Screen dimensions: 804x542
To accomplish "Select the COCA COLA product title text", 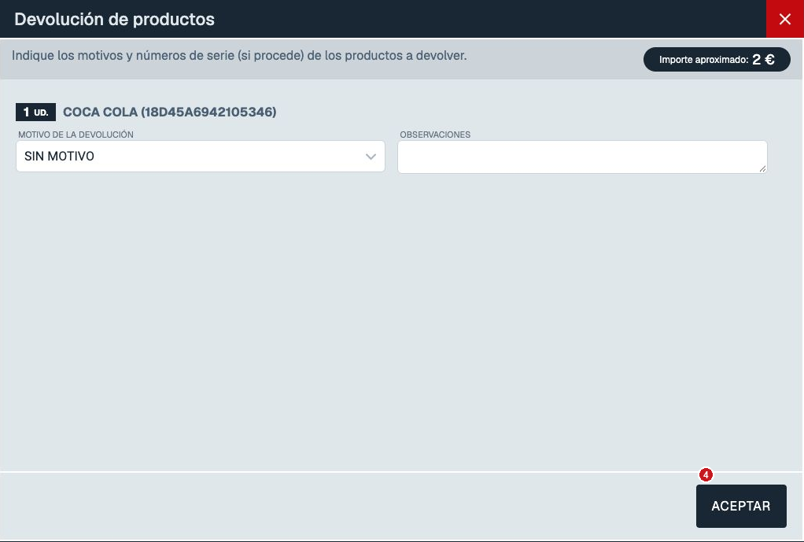I will pyautogui.click(x=169, y=112).
